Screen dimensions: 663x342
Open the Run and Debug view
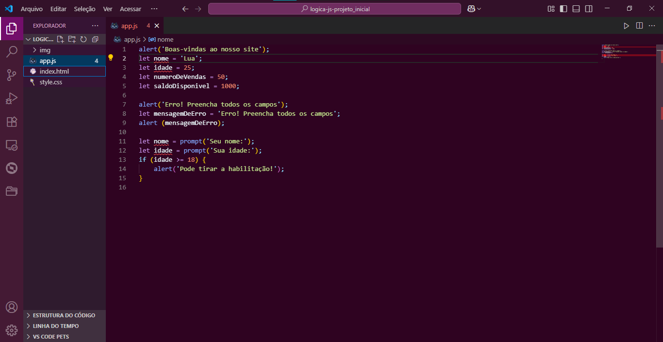(12, 98)
